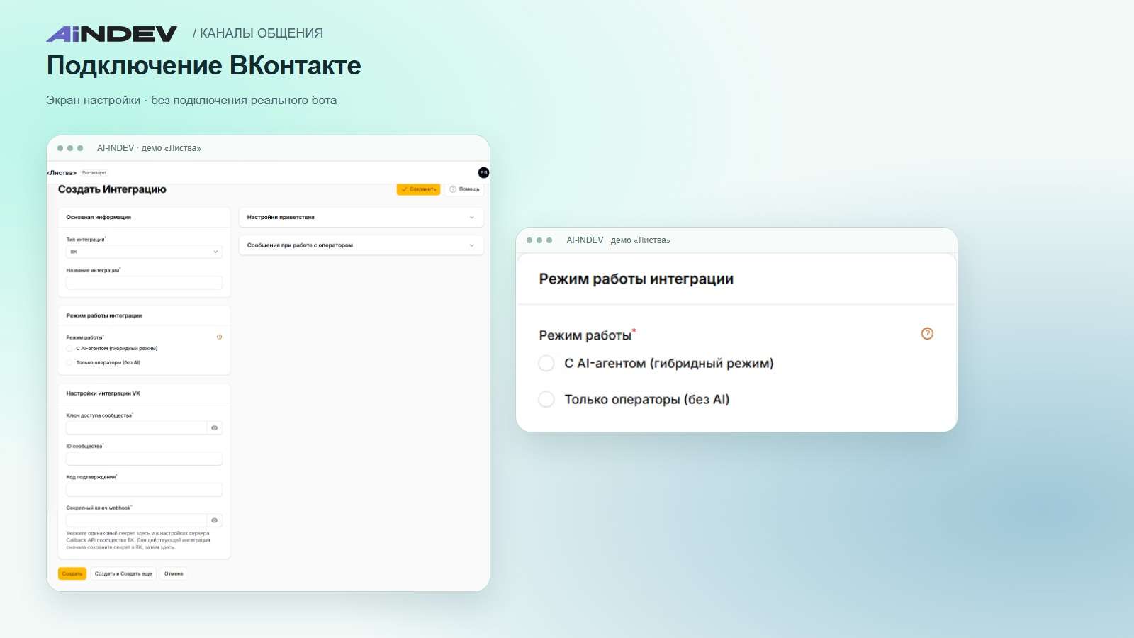Image resolution: width=1134 pixels, height=638 pixels.
Task: Open the Тип интеграции dropdown showing ВК
Action: coord(144,252)
